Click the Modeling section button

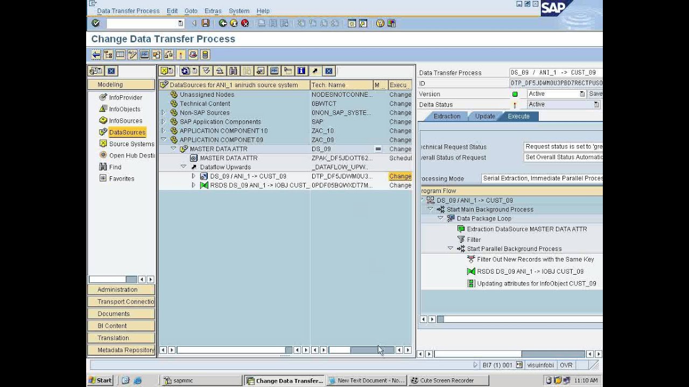click(x=122, y=84)
